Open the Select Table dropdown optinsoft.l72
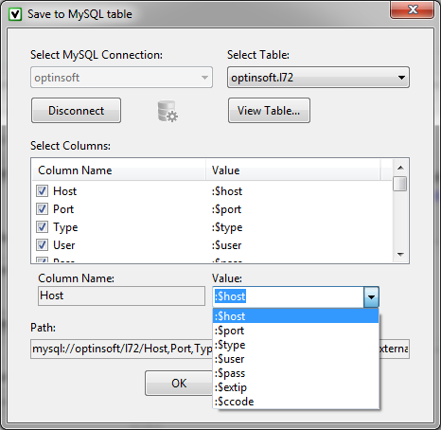The height and width of the screenshot is (430, 441). tap(318, 78)
